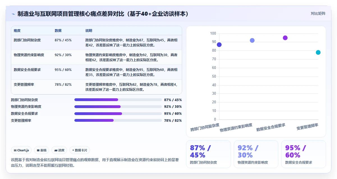Open the 92% / 30% data card

click(x=256, y=154)
